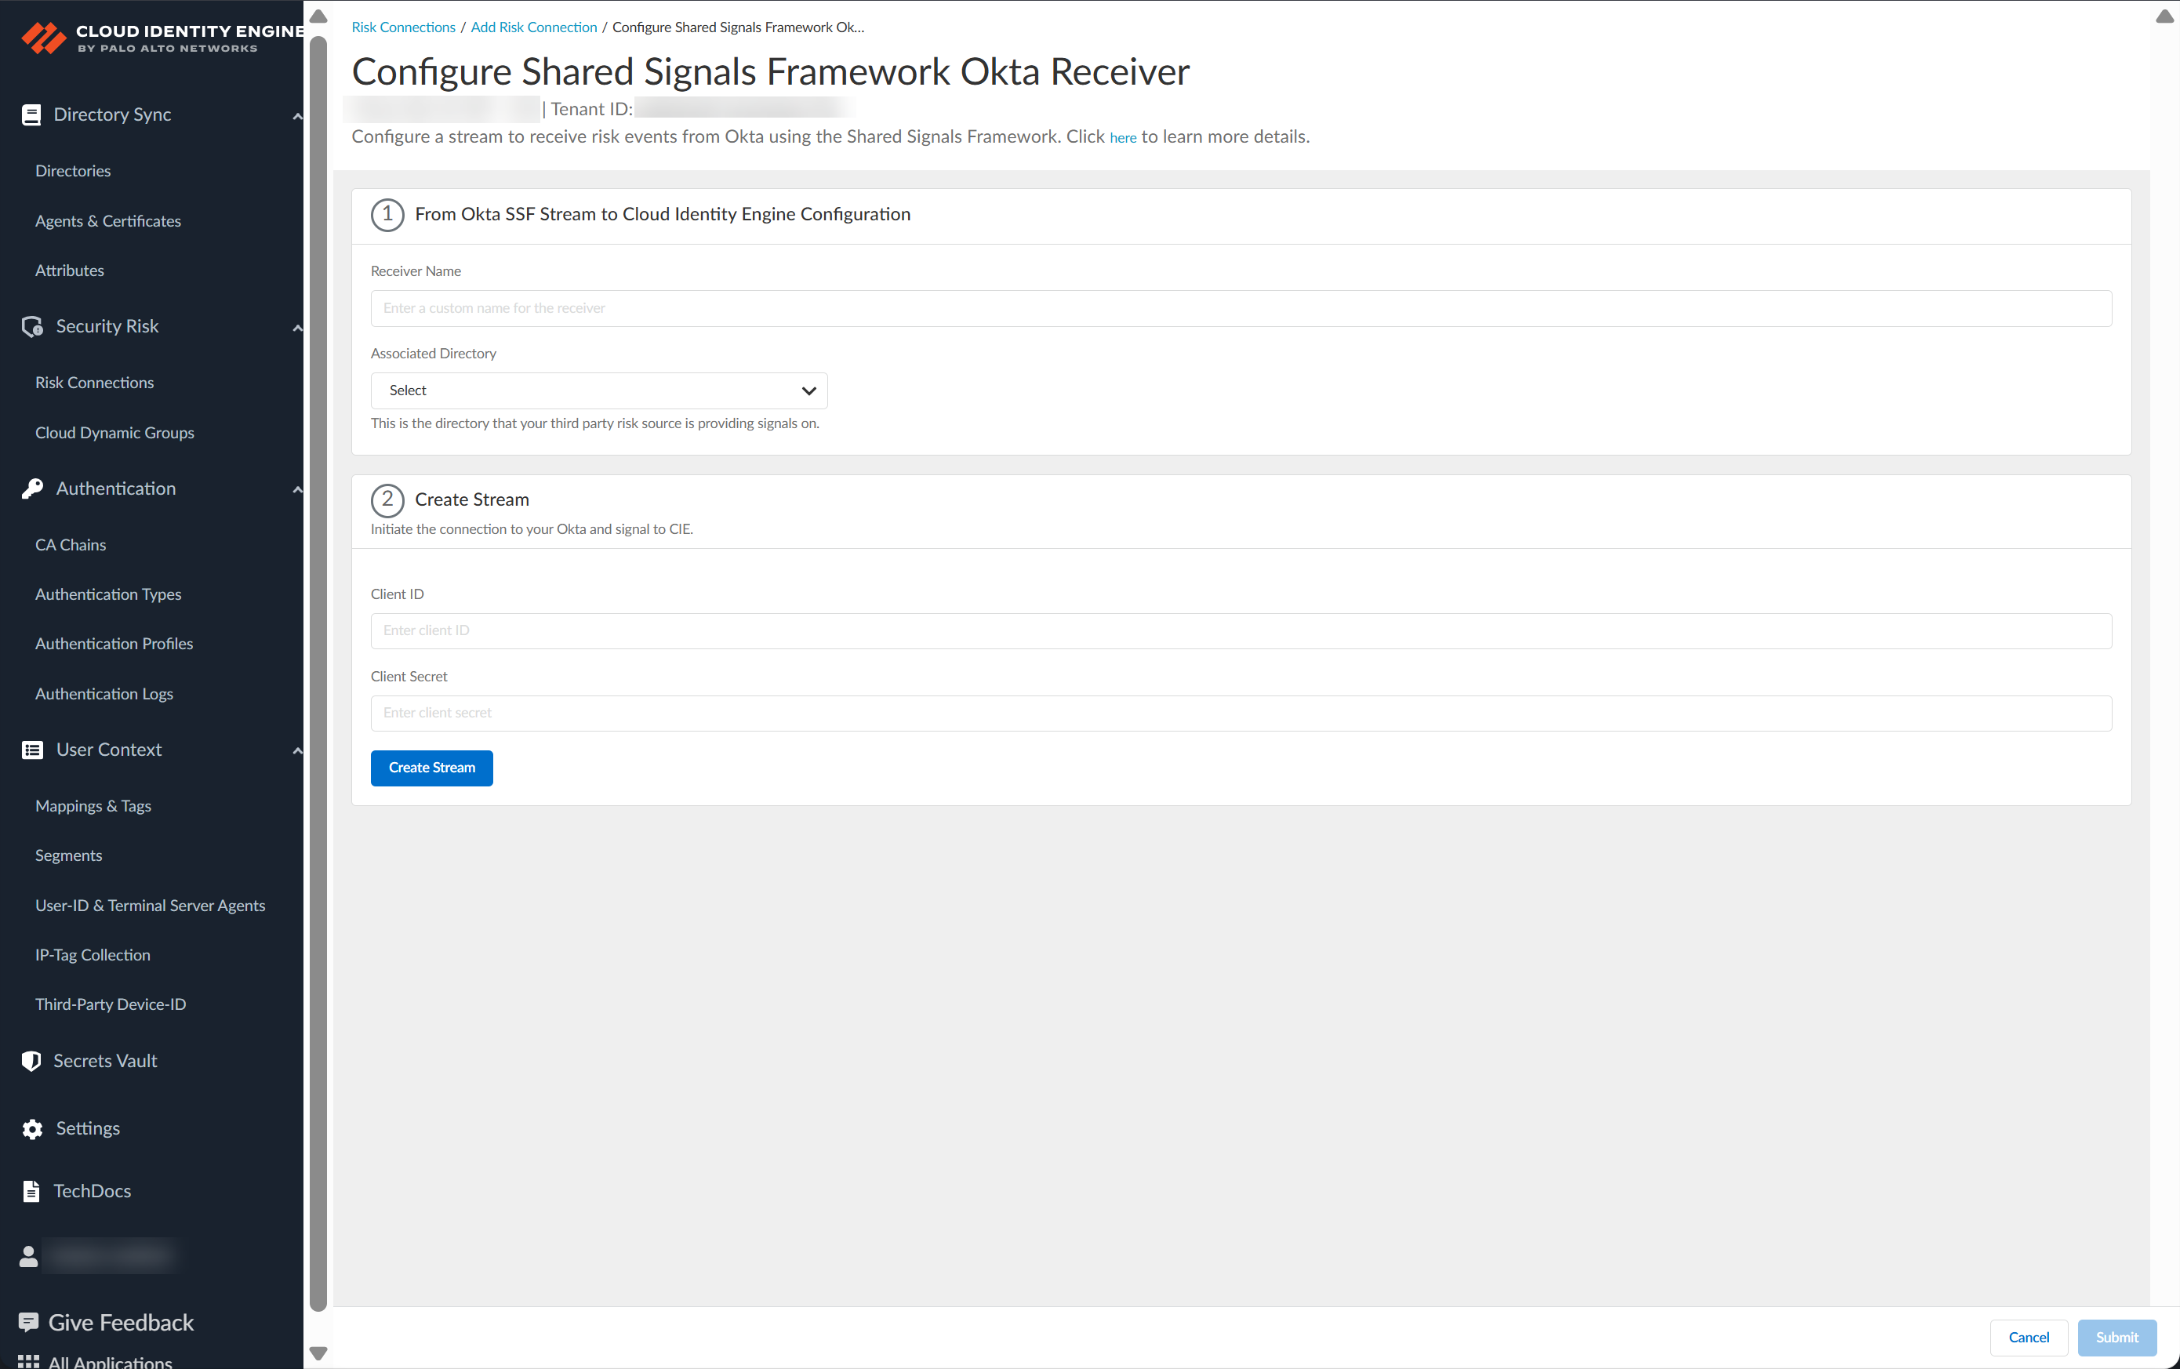Click the user profile icon in sidebar
This screenshot has height=1369, width=2180.
pos(28,1257)
